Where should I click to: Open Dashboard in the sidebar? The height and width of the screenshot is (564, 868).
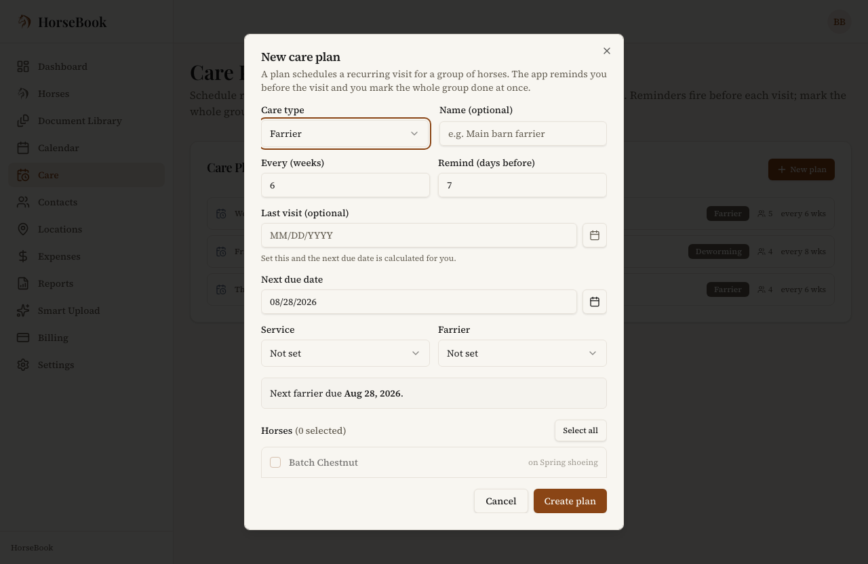[x=86, y=66]
